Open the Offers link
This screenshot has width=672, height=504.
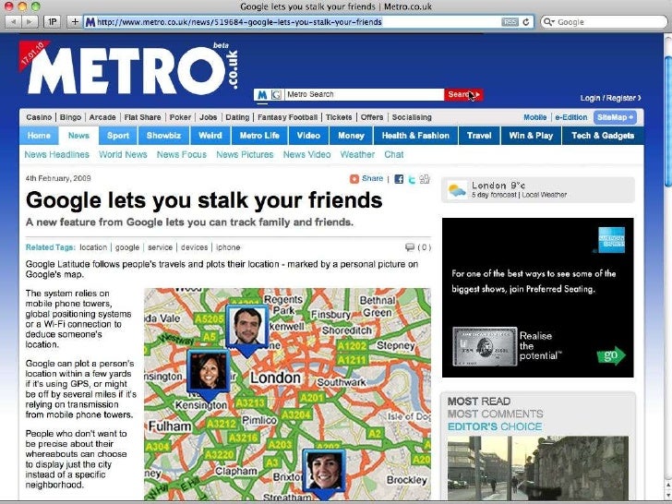372,117
